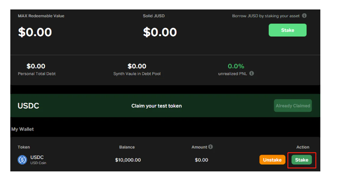Screen dimensions: 338x183
Task: Click the My Wallet section heading
Action: tap(22, 129)
